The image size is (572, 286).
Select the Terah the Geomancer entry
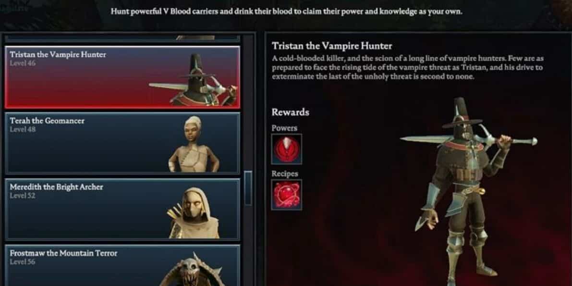(x=122, y=143)
